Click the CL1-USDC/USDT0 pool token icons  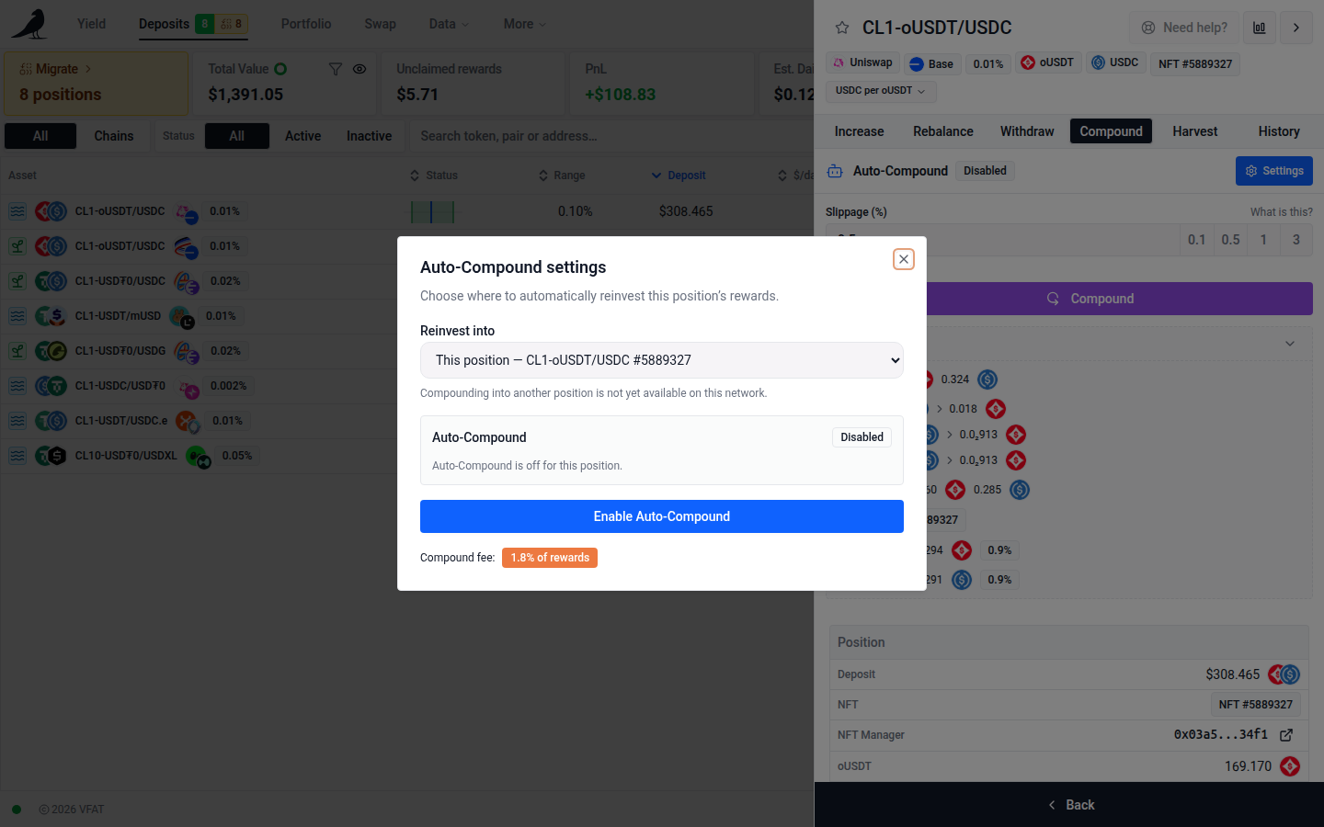[51, 386]
